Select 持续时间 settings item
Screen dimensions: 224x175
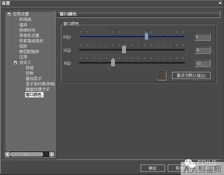pos(27,30)
